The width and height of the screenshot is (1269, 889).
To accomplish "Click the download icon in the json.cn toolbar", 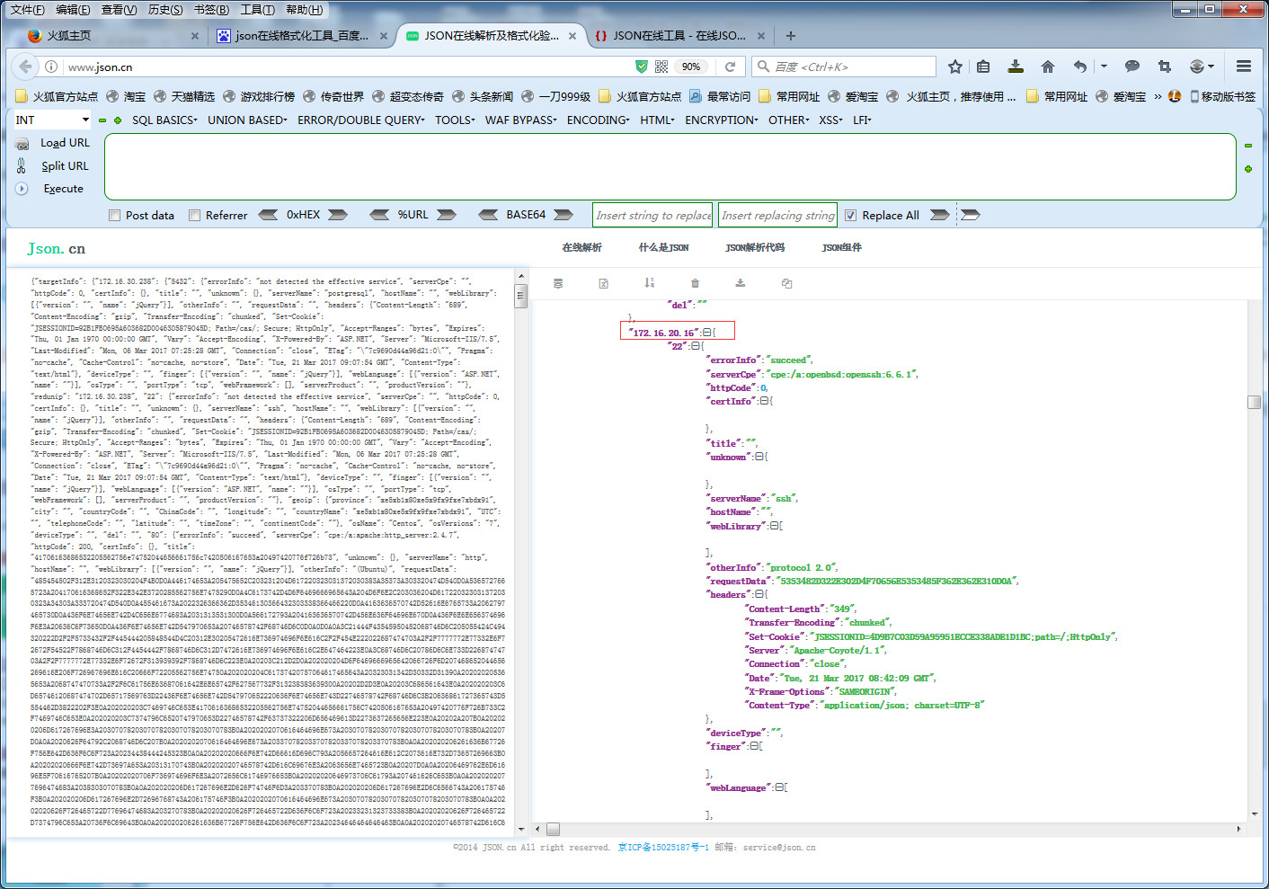I will tap(741, 283).
